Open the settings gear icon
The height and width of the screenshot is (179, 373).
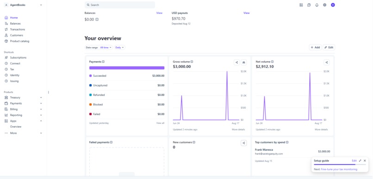click(325, 5)
